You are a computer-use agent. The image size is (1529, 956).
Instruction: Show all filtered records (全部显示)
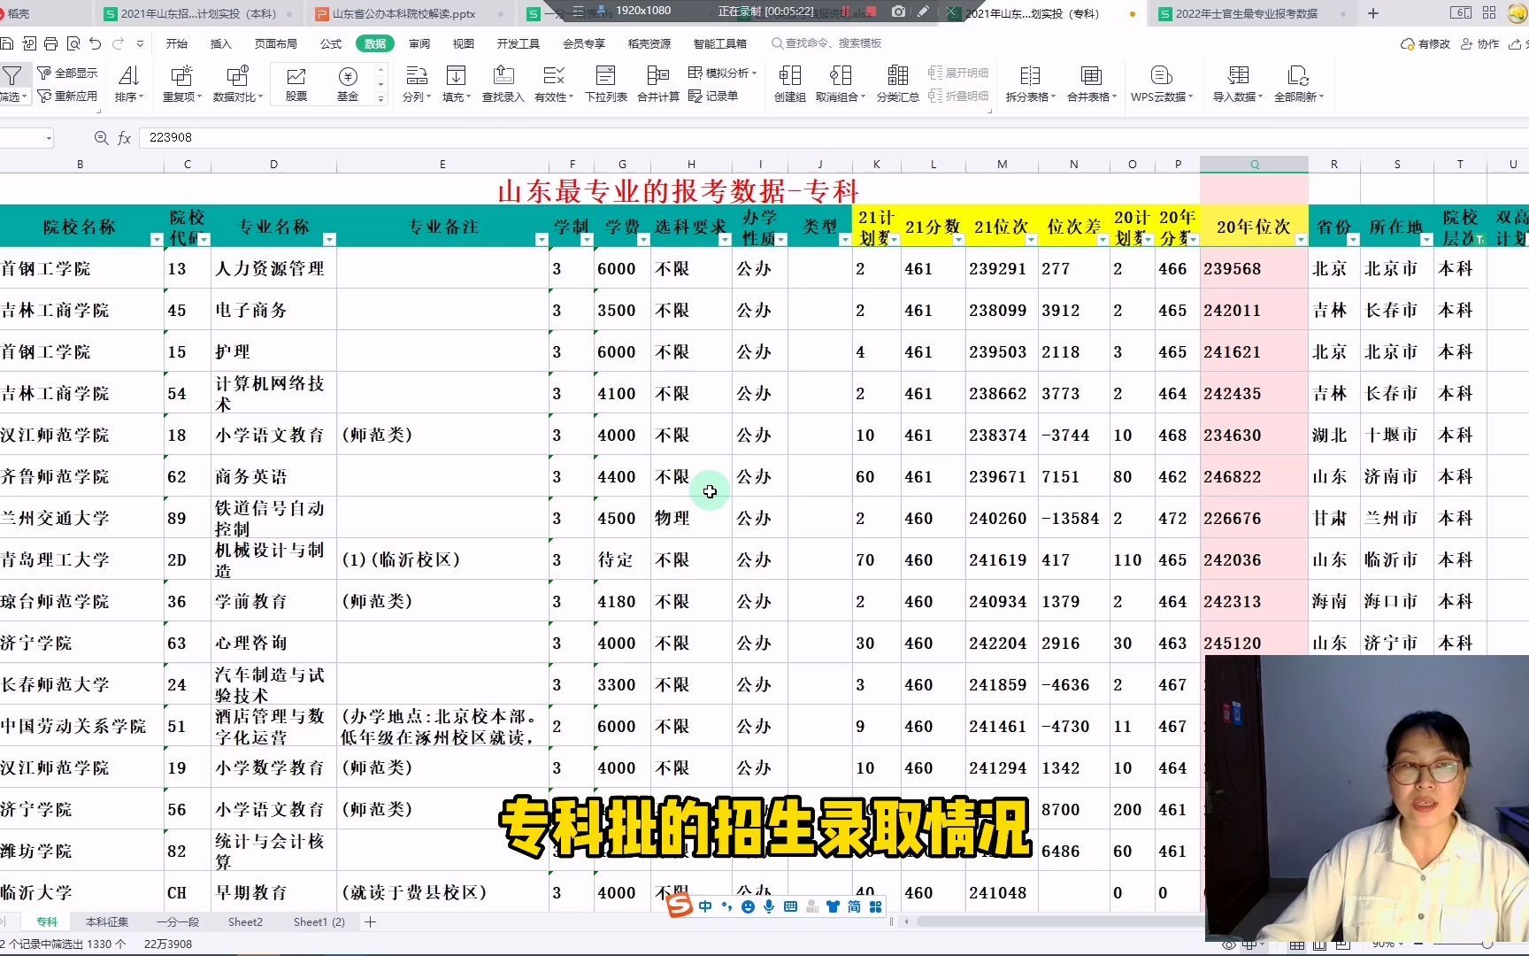pyautogui.click(x=68, y=73)
